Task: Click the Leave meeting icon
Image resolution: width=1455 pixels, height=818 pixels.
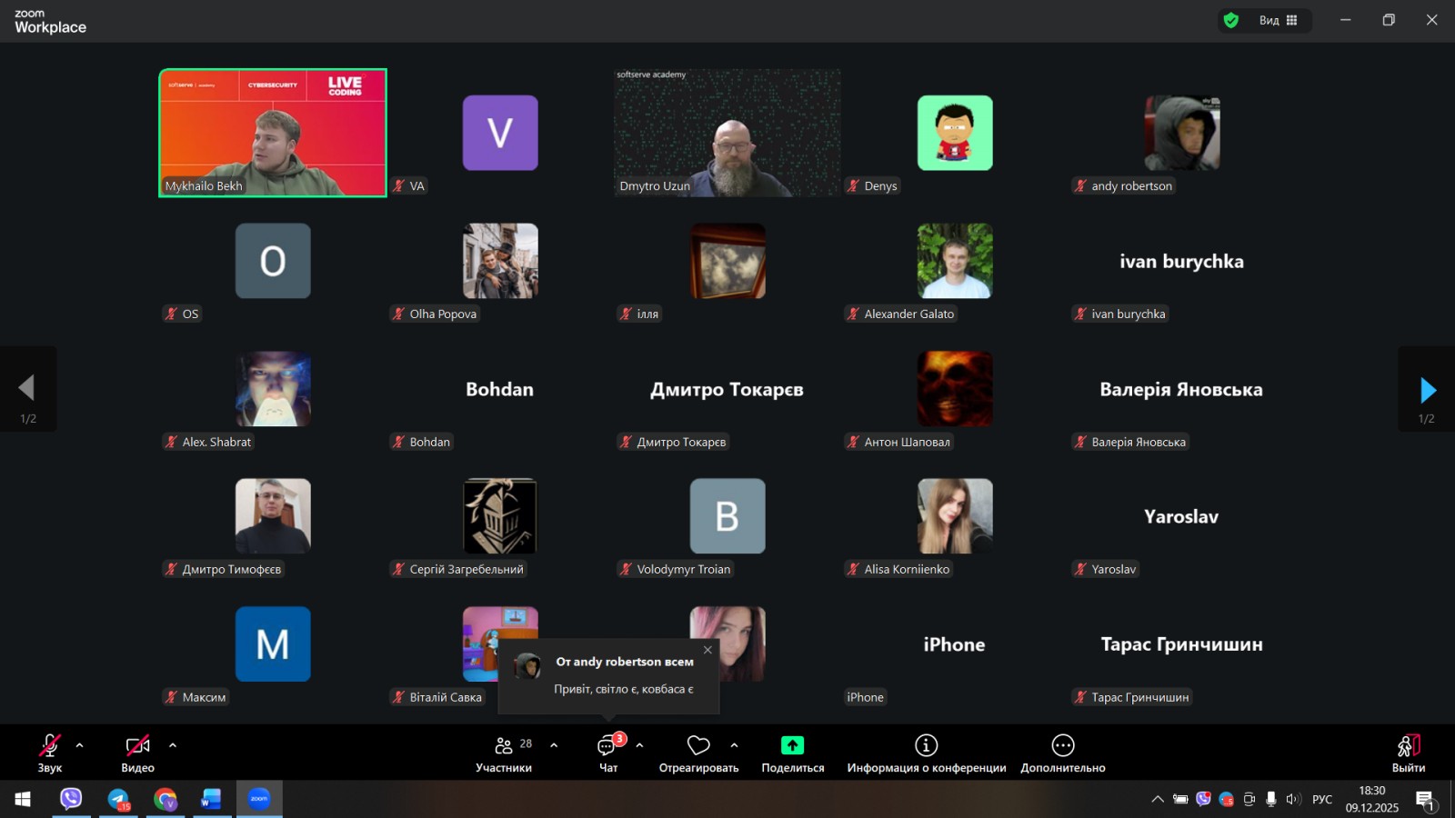Action: (x=1408, y=746)
